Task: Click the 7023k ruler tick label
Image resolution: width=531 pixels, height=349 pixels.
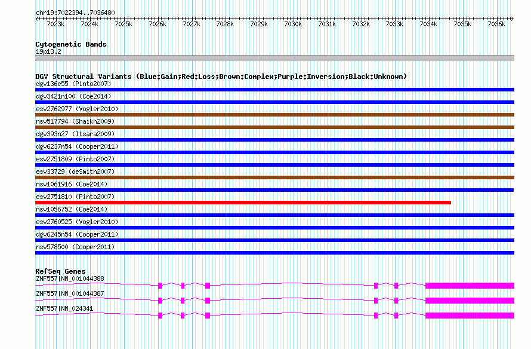Action: click(x=55, y=24)
